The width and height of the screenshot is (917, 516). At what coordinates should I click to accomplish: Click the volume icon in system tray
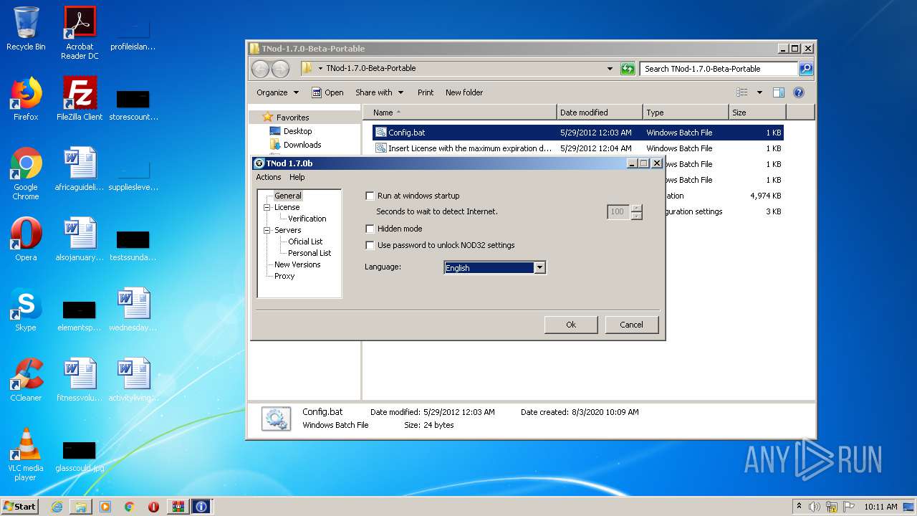pos(815,507)
